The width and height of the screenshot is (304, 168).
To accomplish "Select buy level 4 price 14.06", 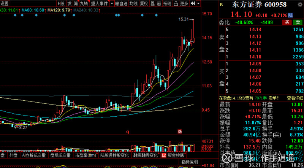I will 255,84.
